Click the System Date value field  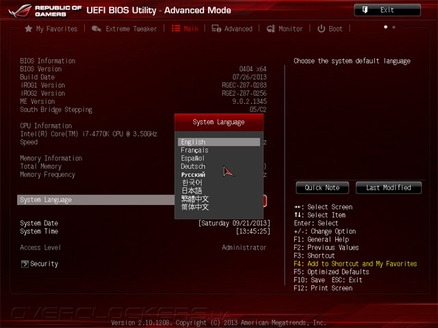(x=234, y=223)
